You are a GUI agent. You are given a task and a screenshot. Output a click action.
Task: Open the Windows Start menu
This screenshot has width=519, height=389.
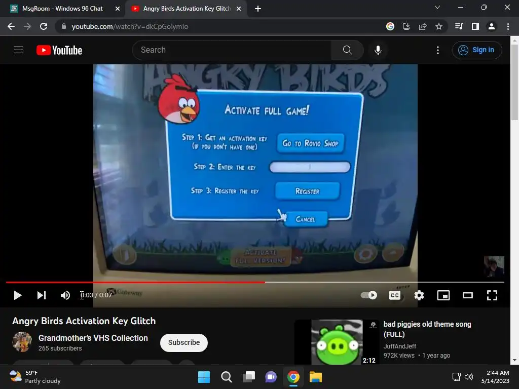[204, 377]
